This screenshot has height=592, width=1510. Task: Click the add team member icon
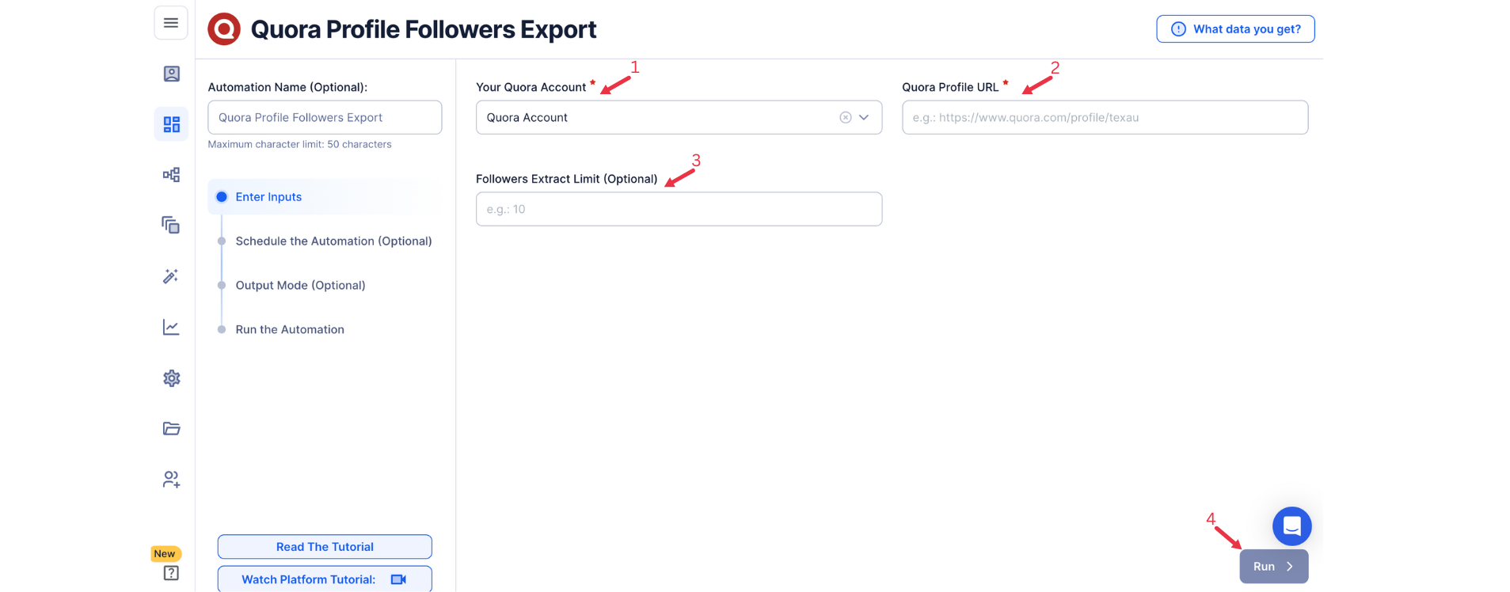171,480
